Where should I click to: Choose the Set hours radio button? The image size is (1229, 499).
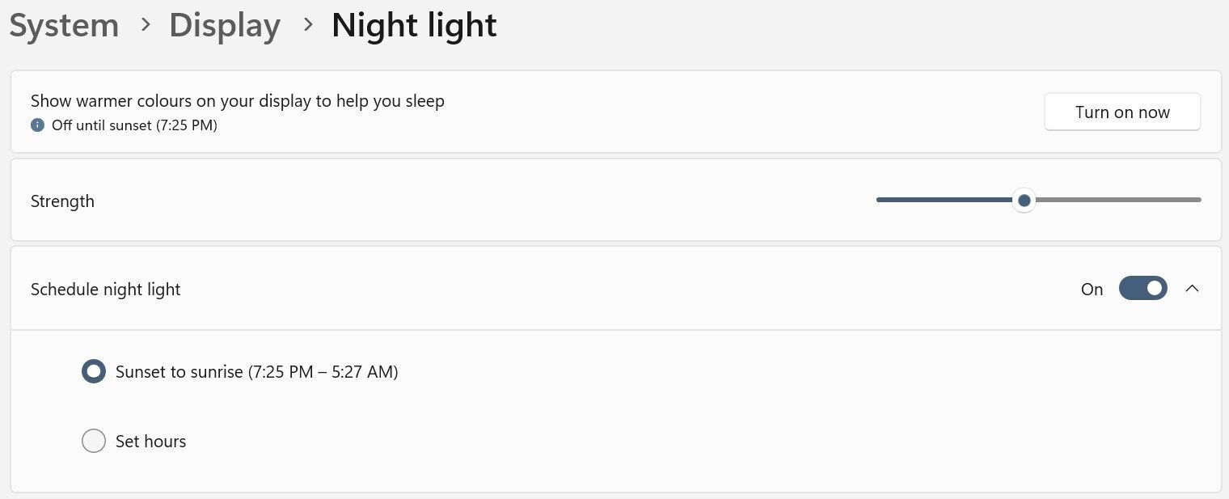pos(94,442)
